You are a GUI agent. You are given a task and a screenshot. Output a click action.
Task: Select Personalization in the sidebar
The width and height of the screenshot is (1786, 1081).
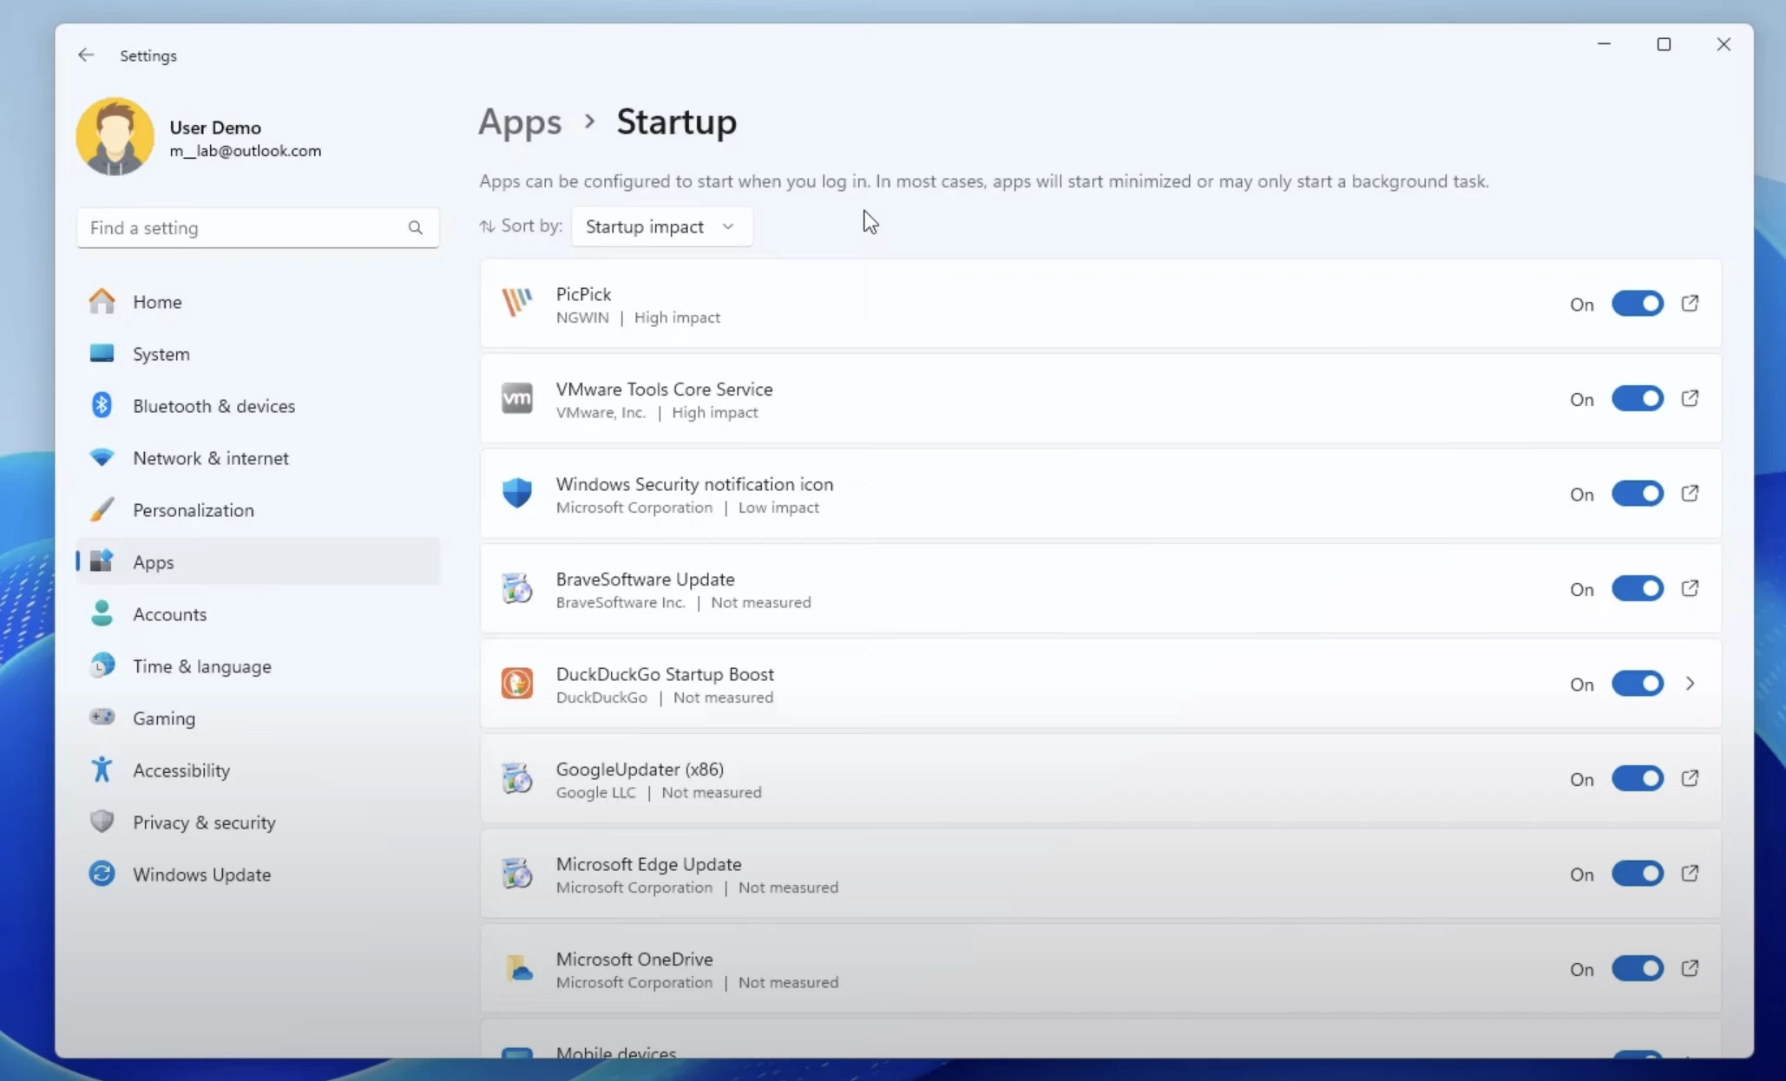[x=258, y=510]
